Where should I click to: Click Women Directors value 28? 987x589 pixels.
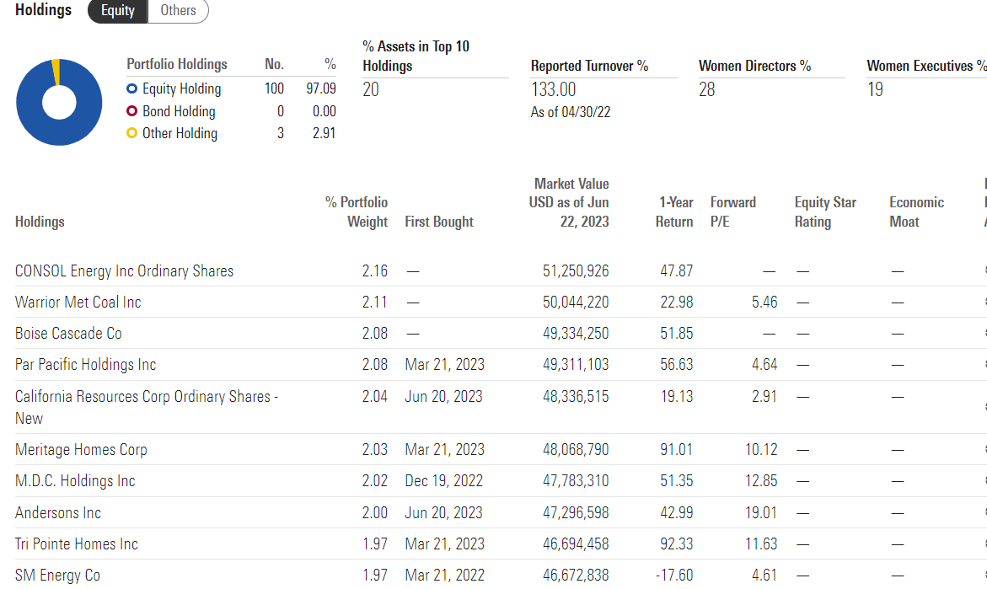pos(707,90)
